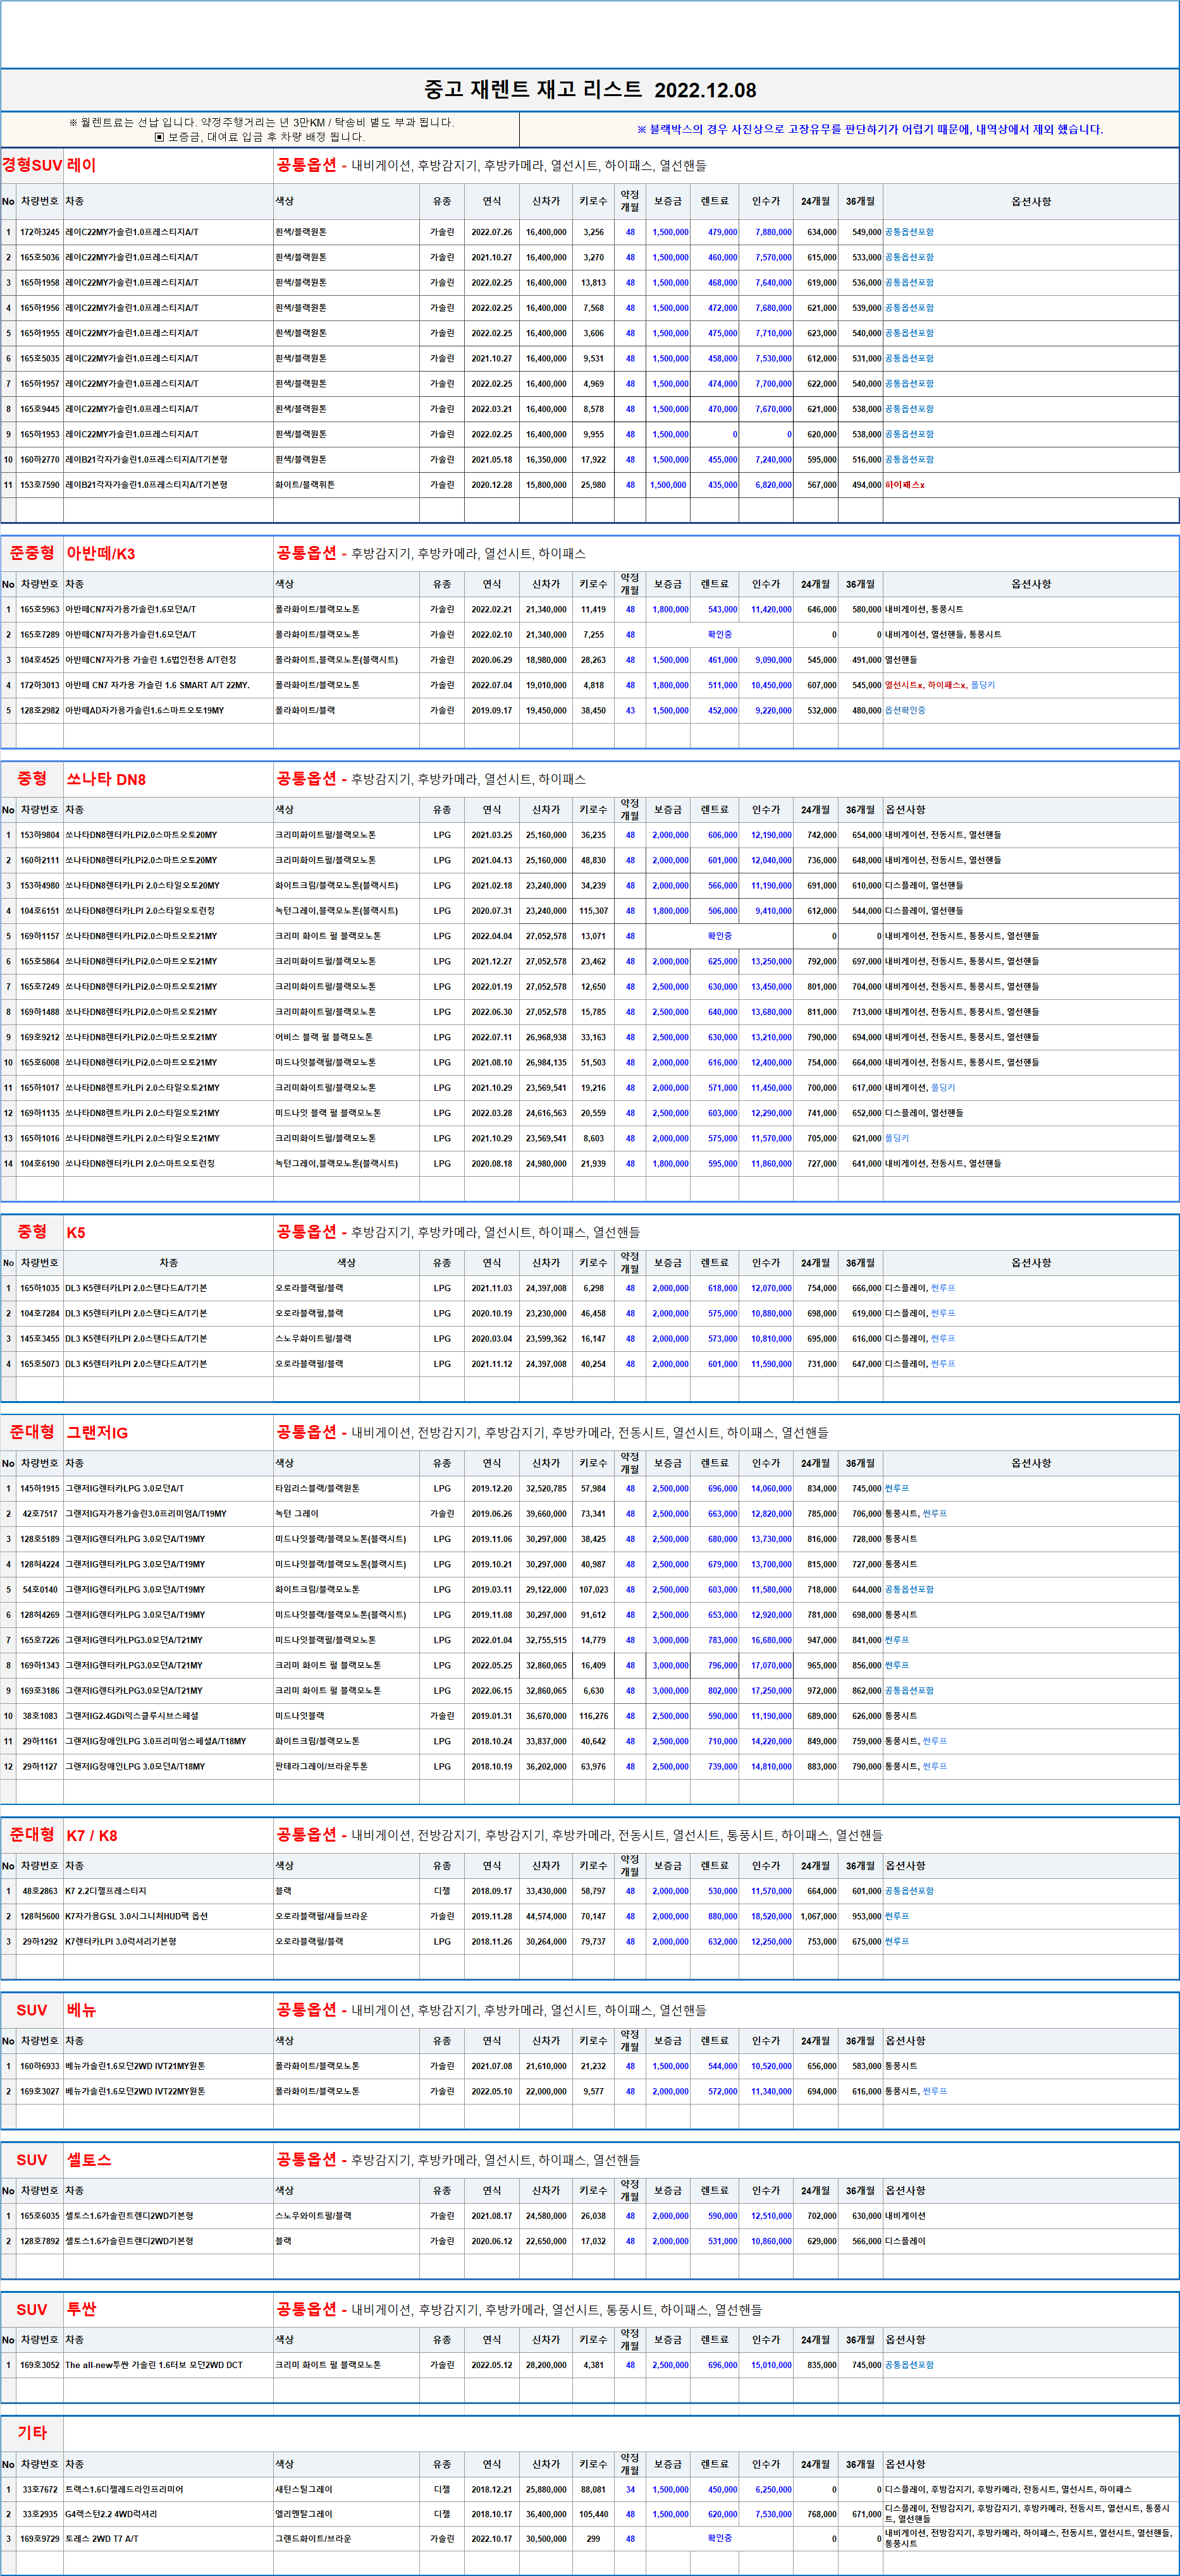This screenshot has width=1180, height=2576.
Task: Click color '그랜드화이트/브라운'
Action: tap(313, 2539)
